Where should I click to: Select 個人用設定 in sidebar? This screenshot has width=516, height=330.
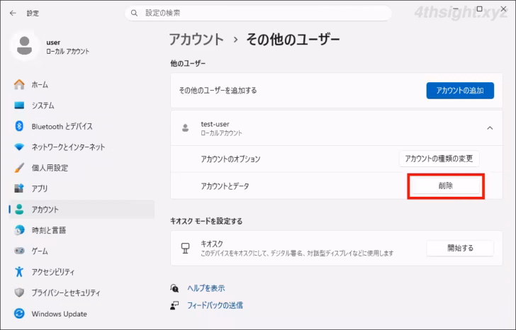coord(50,168)
